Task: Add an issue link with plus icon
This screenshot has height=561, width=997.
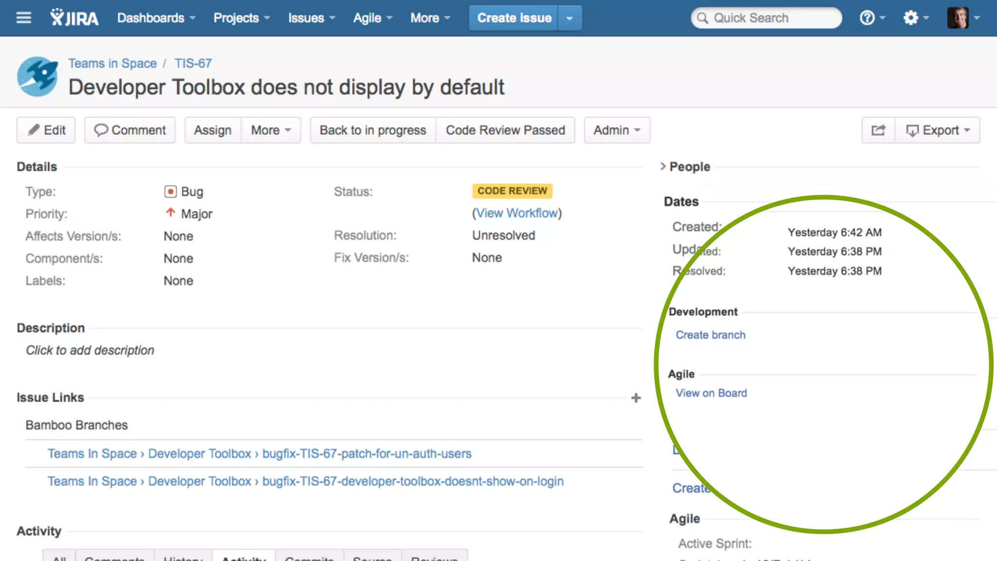Action: point(636,398)
